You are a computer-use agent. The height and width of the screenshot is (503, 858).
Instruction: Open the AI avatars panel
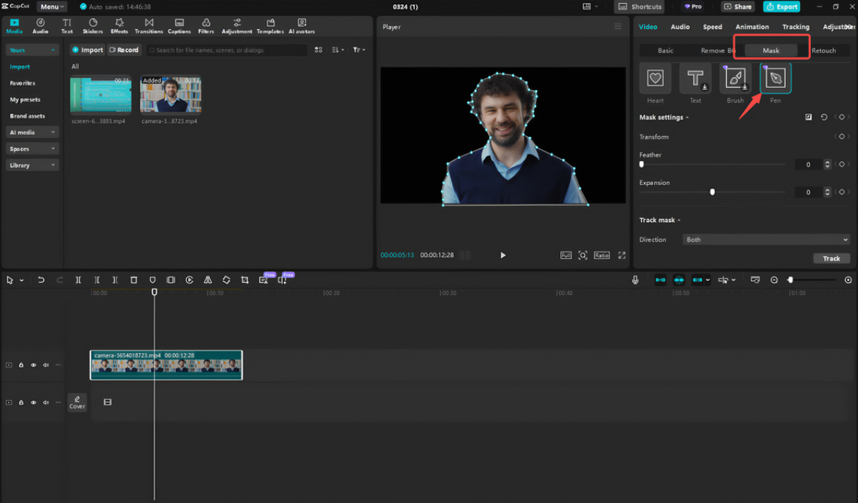301,26
